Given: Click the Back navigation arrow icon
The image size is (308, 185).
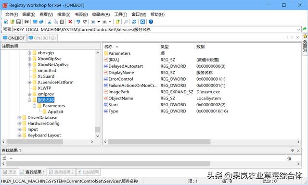Looking at the screenshot, I should [x=93, y=22].
